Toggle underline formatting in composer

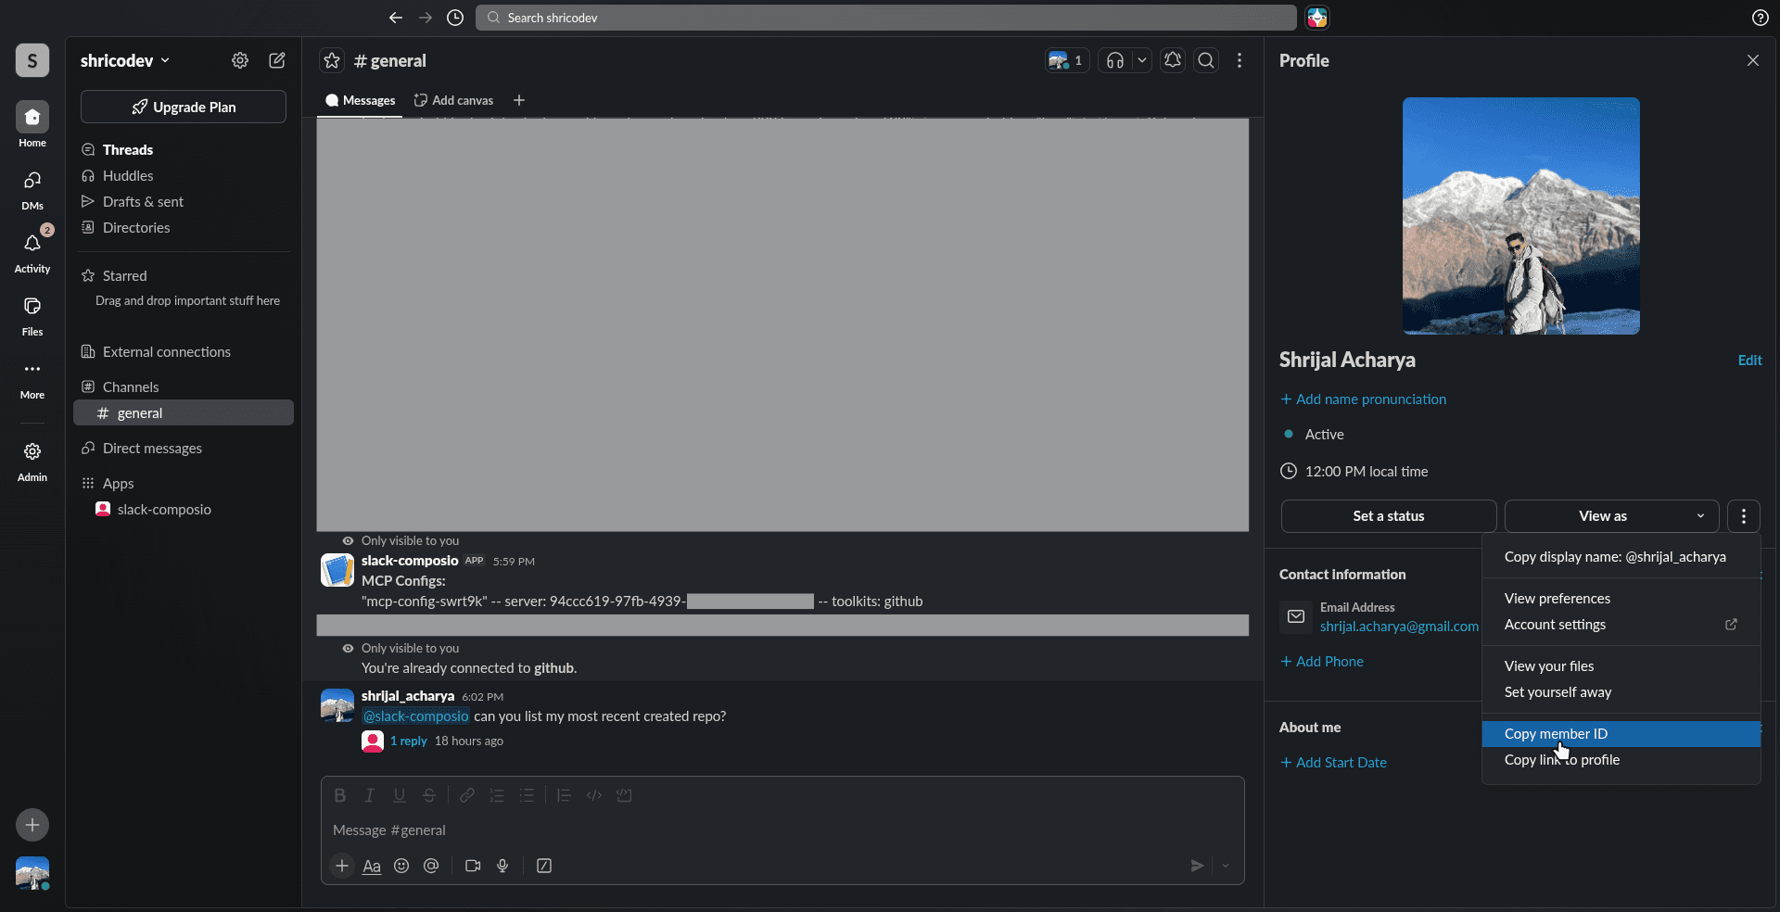(400, 795)
